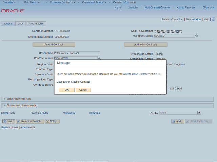The image size is (217, 162).
Task: Click the page layout icon beside Help
Action: point(213,19)
